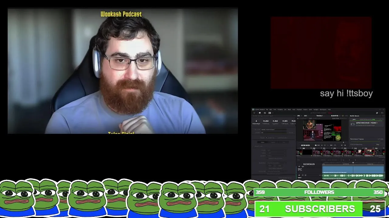Screen dimensions: 389x218
Task: Zoom in the timeline with plus button
Action: click(355, 160)
